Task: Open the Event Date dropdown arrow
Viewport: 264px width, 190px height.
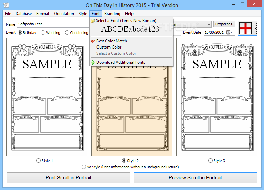Action: 232,32
